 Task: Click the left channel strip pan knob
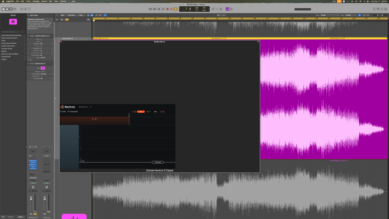pyautogui.click(x=33, y=187)
